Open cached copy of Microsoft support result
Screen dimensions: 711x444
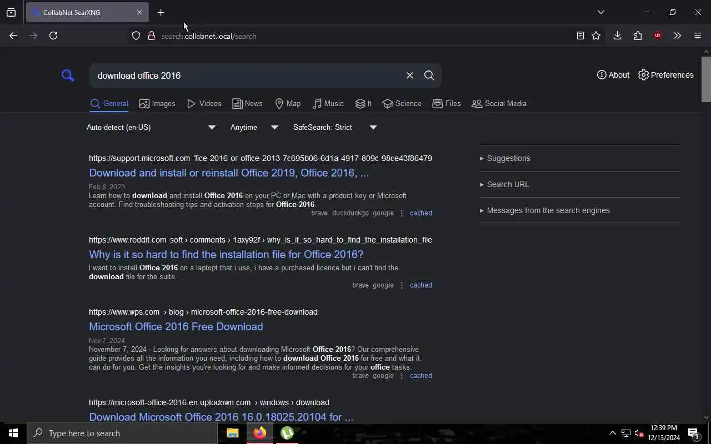(420, 213)
